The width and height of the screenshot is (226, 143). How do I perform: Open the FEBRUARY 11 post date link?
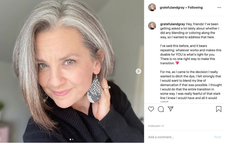click(x=156, y=126)
